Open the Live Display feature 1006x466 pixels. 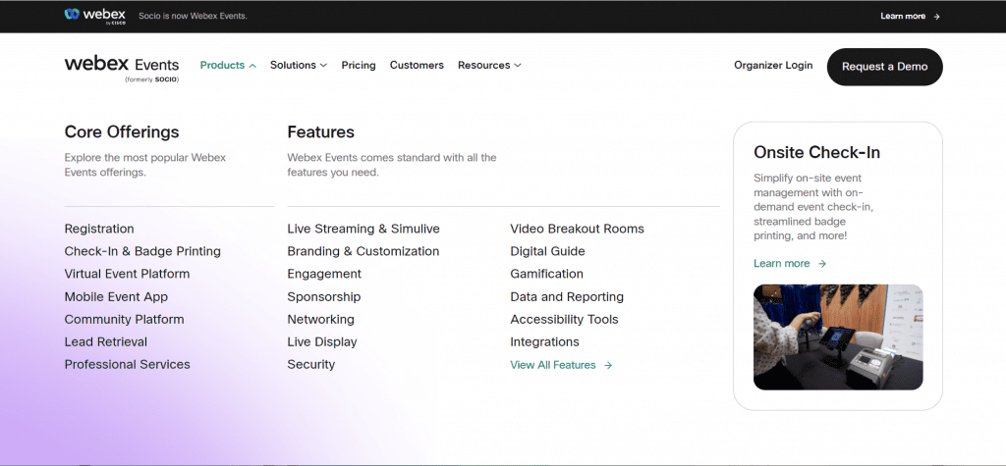pos(322,341)
